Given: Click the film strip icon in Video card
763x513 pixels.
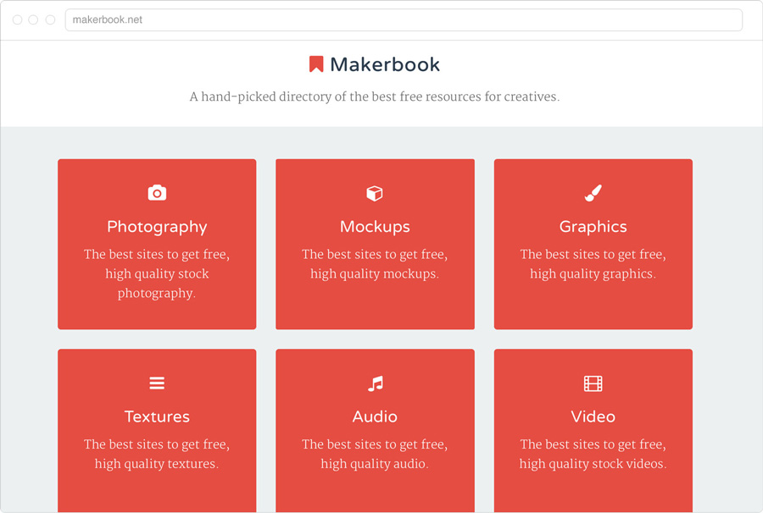Looking at the screenshot, I should [593, 383].
